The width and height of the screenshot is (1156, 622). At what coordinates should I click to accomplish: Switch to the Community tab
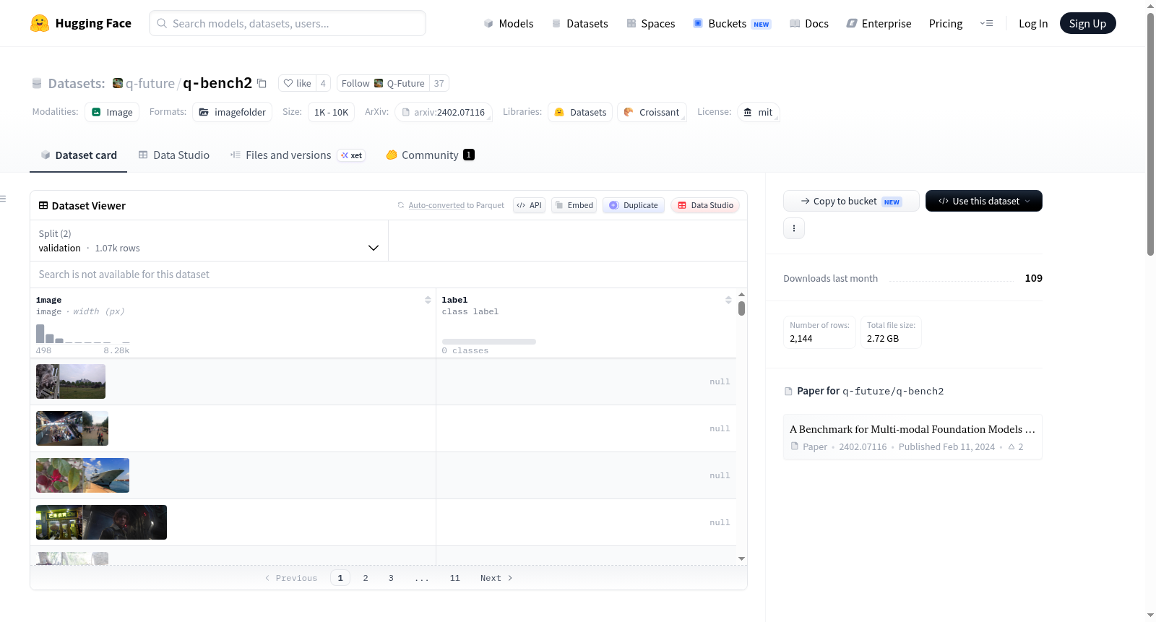tap(430, 155)
